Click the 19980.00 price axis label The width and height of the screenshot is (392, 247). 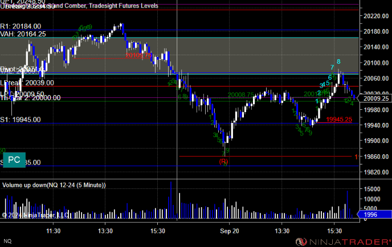click(x=376, y=110)
